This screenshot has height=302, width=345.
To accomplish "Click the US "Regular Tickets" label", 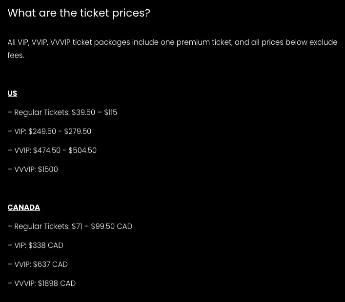I will point(41,113).
